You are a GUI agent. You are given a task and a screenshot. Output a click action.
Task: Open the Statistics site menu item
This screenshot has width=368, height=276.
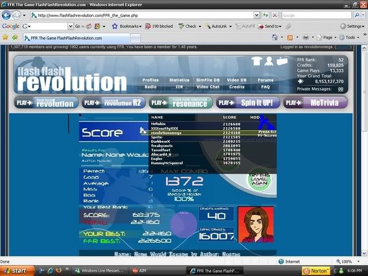tap(179, 80)
